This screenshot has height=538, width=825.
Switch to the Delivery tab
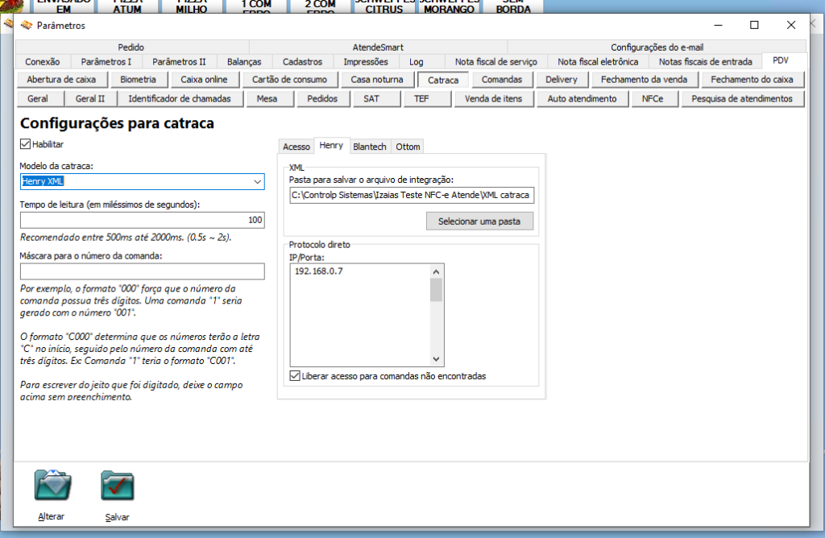pos(562,79)
